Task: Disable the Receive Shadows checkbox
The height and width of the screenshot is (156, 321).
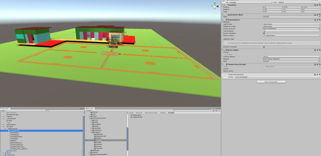Action: click(264, 33)
